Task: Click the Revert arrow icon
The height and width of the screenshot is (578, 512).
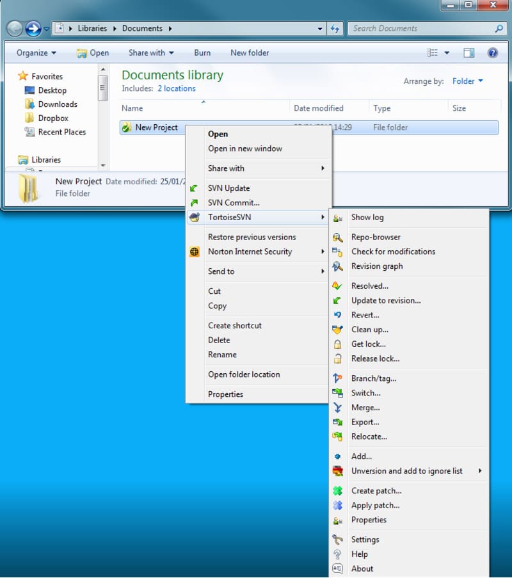Action: pos(338,315)
